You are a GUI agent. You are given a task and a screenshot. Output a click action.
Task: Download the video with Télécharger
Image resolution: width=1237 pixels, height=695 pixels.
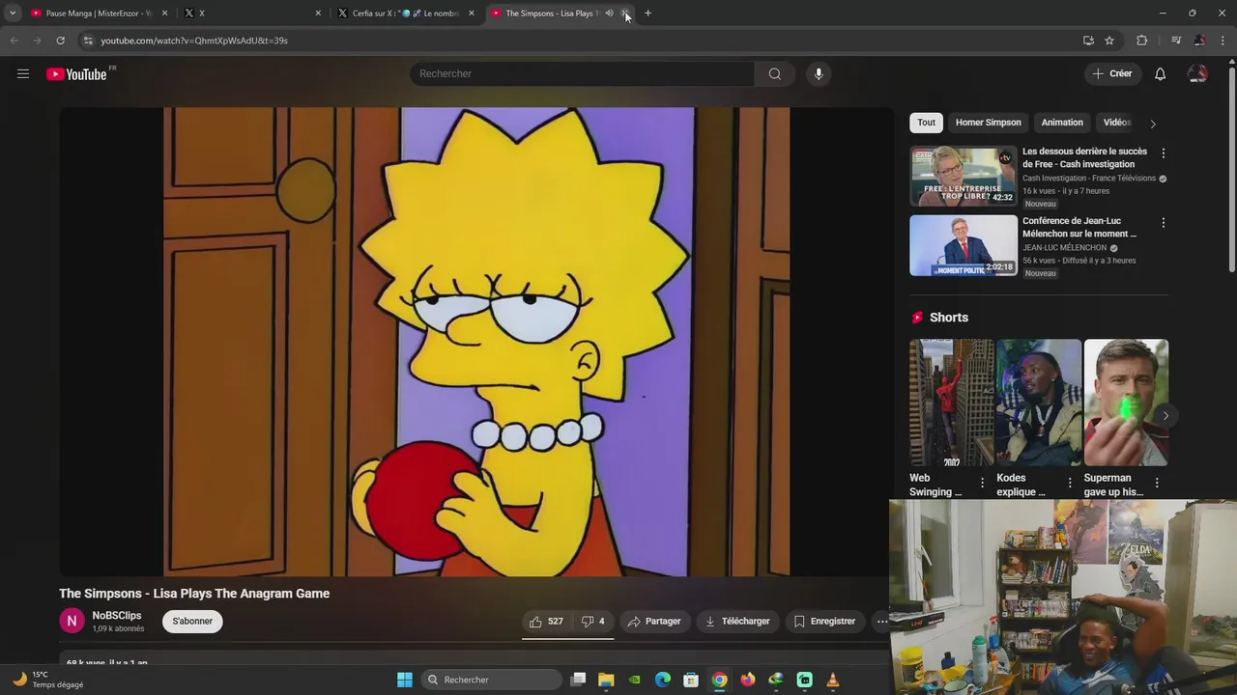click(737, 622)
